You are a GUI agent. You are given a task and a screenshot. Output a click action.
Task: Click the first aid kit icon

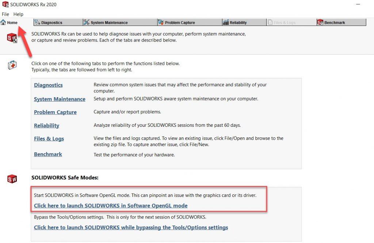coord(12,65)
